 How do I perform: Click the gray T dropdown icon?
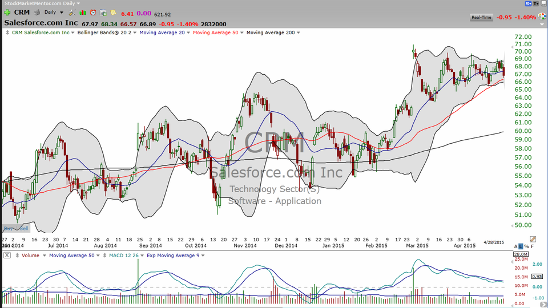point(536,3)
